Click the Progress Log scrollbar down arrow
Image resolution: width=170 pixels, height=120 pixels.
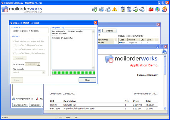point(93,68)
